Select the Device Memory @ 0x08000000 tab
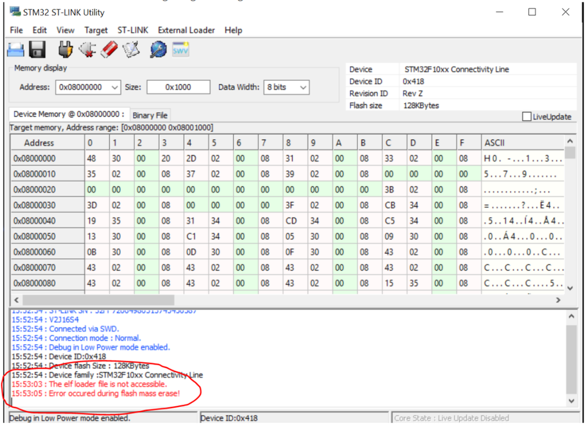Screen dimensions: 586x425 (x=69, y=114)
